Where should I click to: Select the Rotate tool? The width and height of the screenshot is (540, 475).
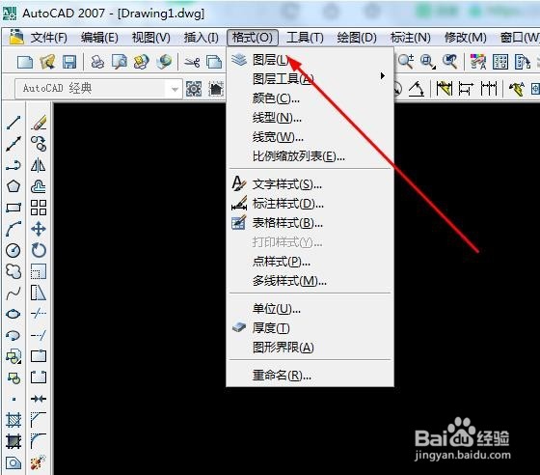tap(39, 250)
